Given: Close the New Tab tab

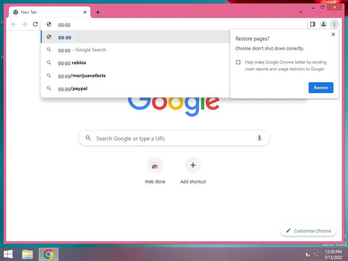Looking at the screenshot, I should click(x=85, y=13).
